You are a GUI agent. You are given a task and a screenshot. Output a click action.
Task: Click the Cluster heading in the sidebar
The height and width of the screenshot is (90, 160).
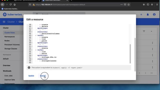[x=6, y=28]
